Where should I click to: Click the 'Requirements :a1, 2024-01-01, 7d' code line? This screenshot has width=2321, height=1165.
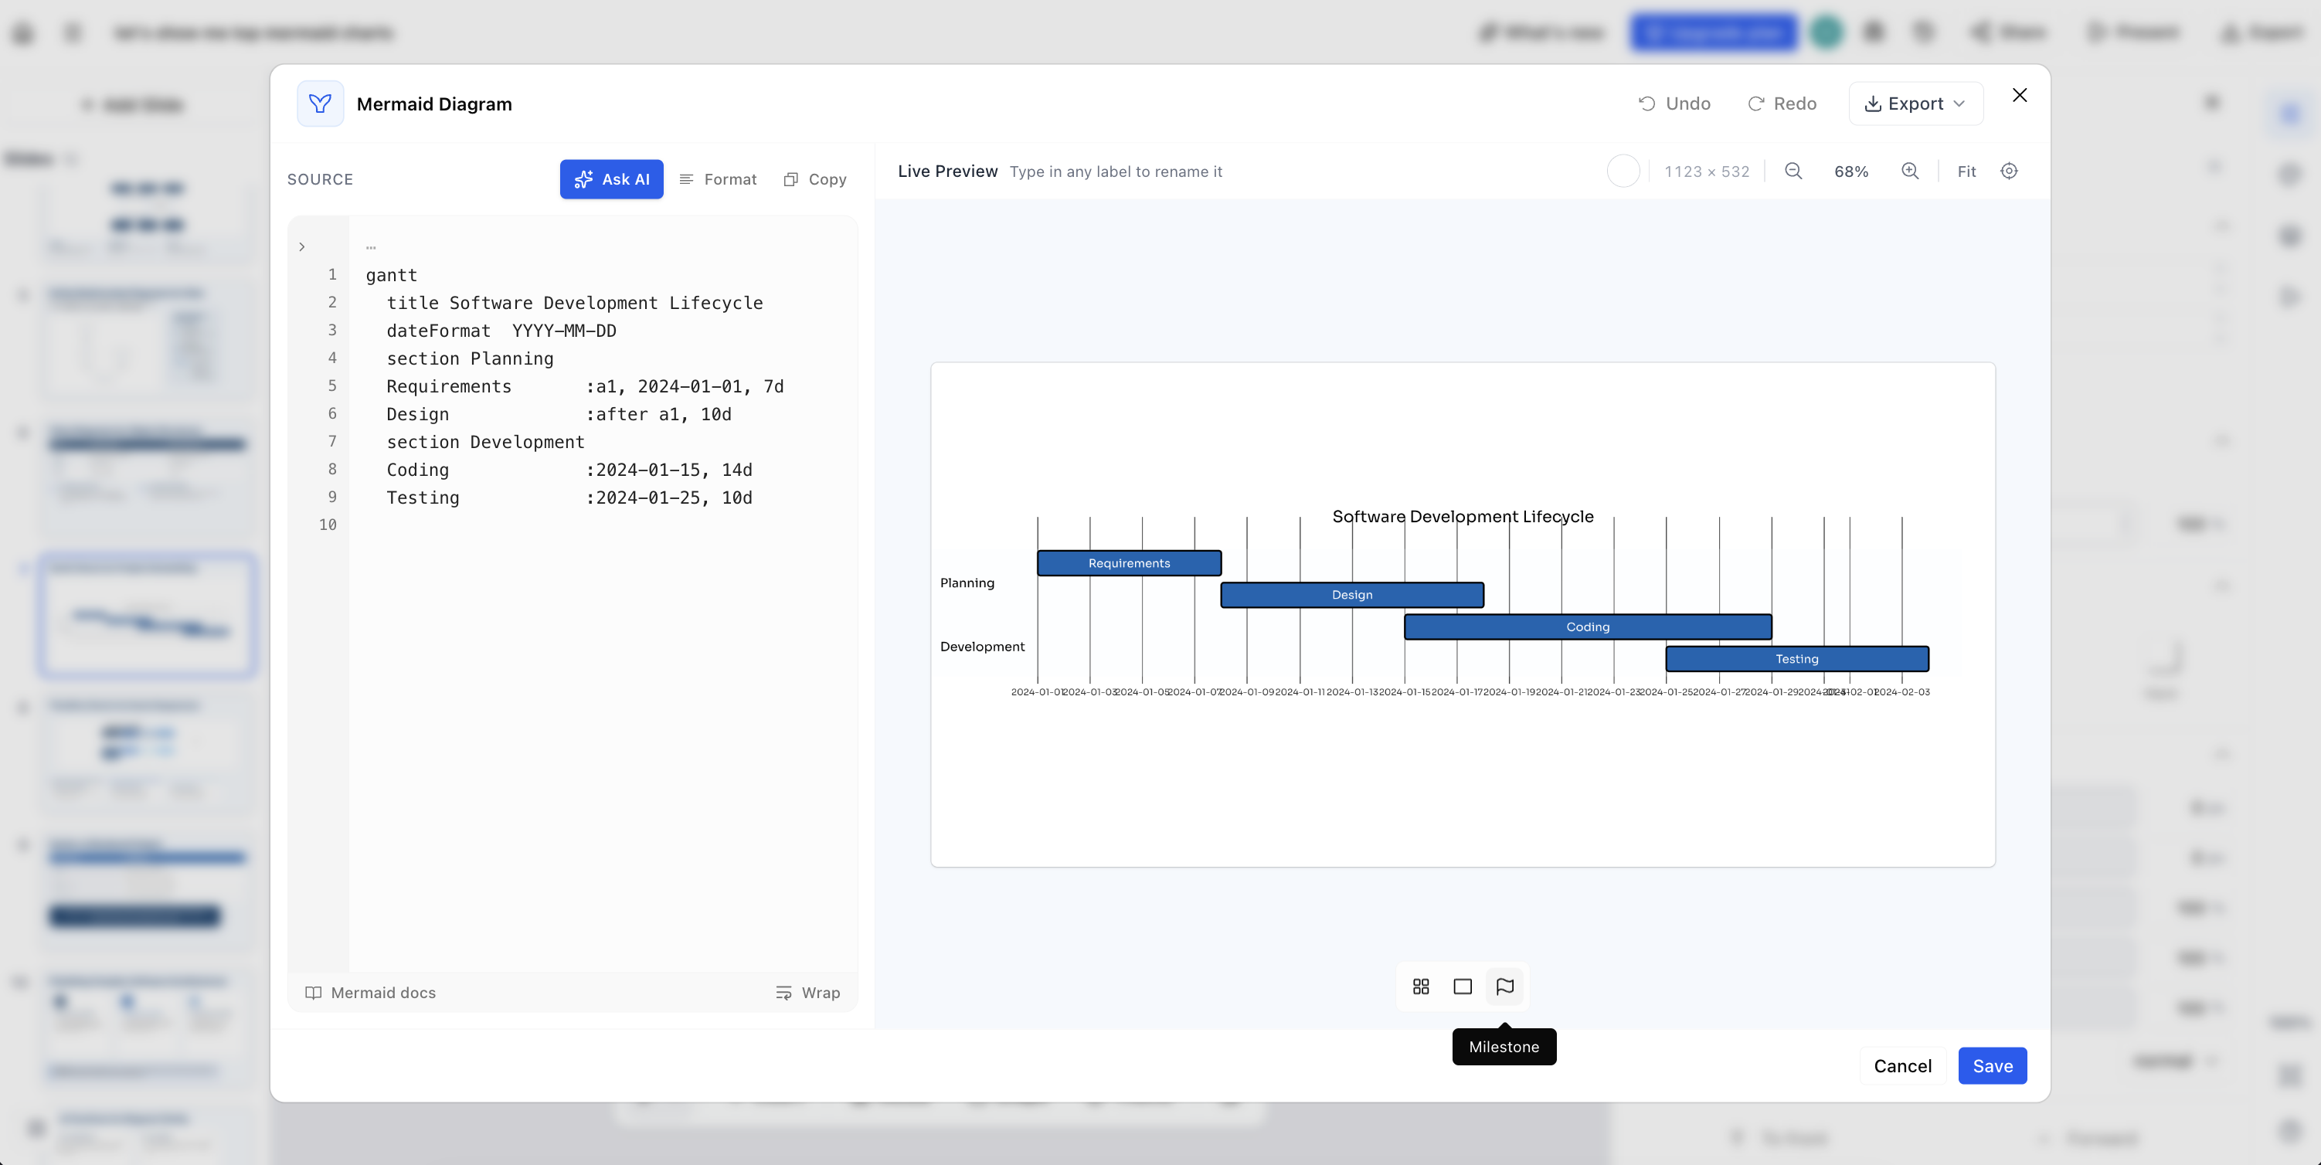(586, 386)
